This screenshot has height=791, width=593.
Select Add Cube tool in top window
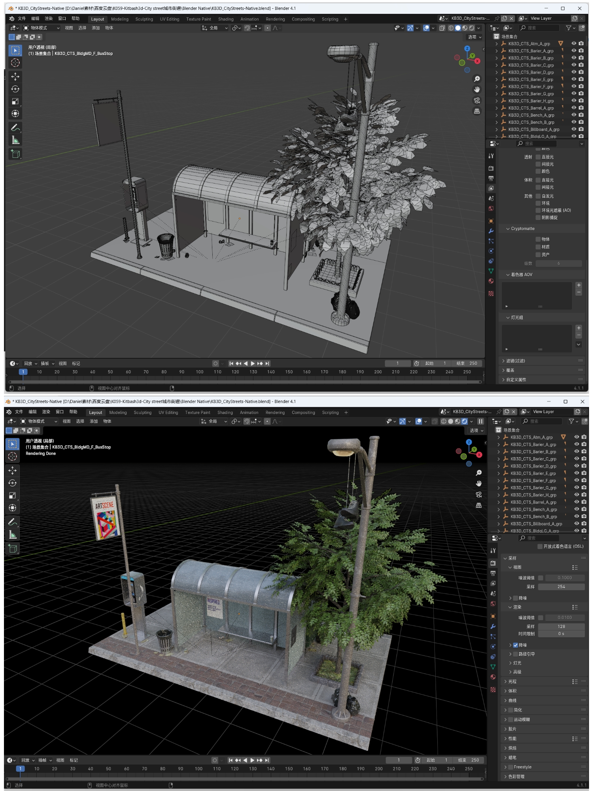coord(15,154)
